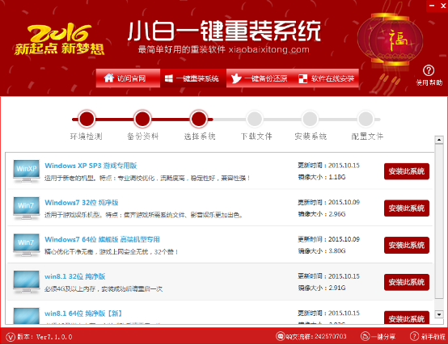
Task: Open 软件在线安装 tab
Action: click(x=326, y=78)
